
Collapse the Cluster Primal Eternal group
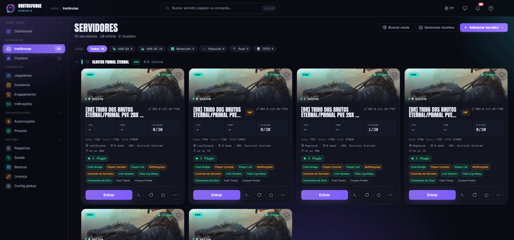click(77, 62)
